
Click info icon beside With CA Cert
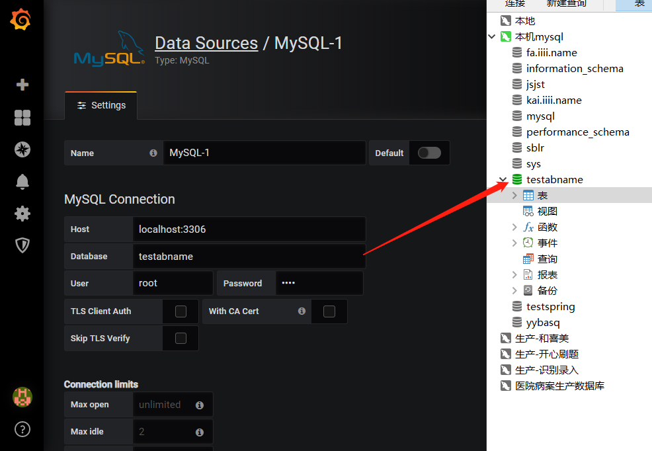click(302, 311)
